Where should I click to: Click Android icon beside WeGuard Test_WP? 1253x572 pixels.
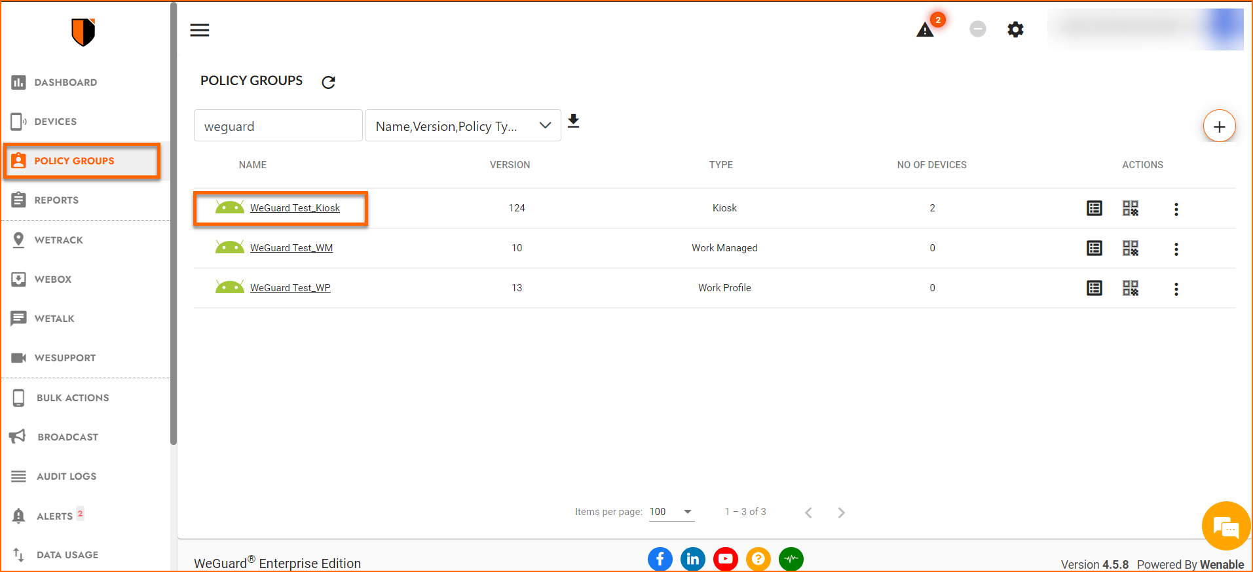coord(230,287)
